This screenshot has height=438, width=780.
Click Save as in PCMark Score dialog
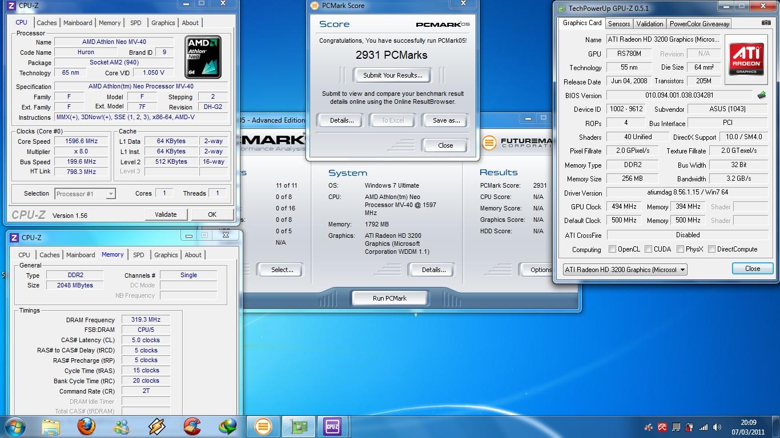tap(446, 120)
